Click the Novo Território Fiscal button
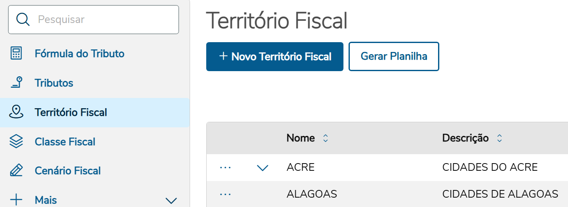Screen dimensions: 568x207 tap(275, 57)
